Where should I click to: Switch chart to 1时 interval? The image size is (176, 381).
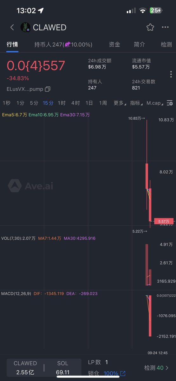point(62,103)
